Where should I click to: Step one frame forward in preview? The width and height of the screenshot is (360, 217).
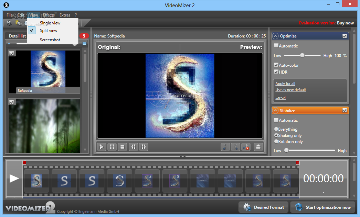(144, 147)
